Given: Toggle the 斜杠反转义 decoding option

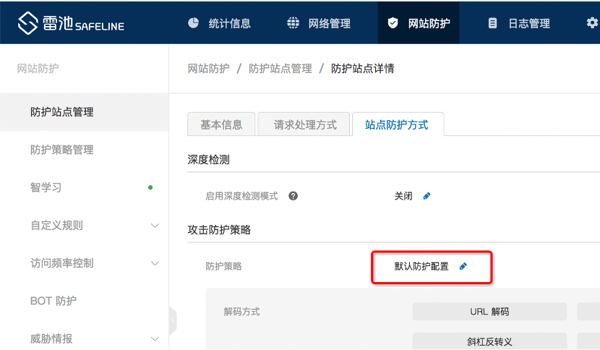Looking at the screenshot, I should [489, 341].
